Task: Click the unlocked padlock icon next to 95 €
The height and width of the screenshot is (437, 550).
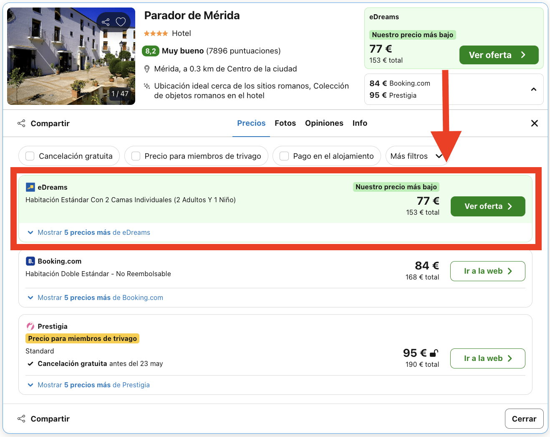Action: [x=434, y=353]
